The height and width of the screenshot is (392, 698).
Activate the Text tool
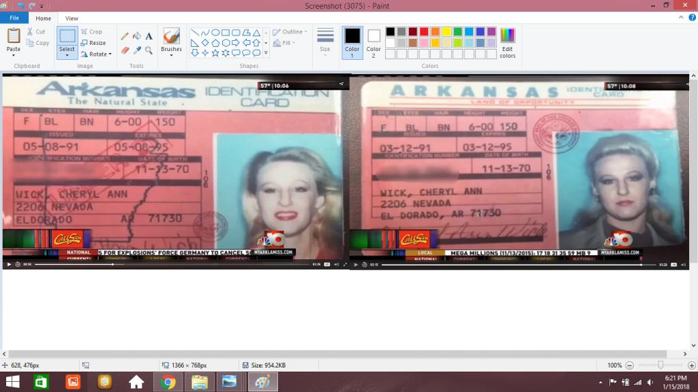point(149,36)
